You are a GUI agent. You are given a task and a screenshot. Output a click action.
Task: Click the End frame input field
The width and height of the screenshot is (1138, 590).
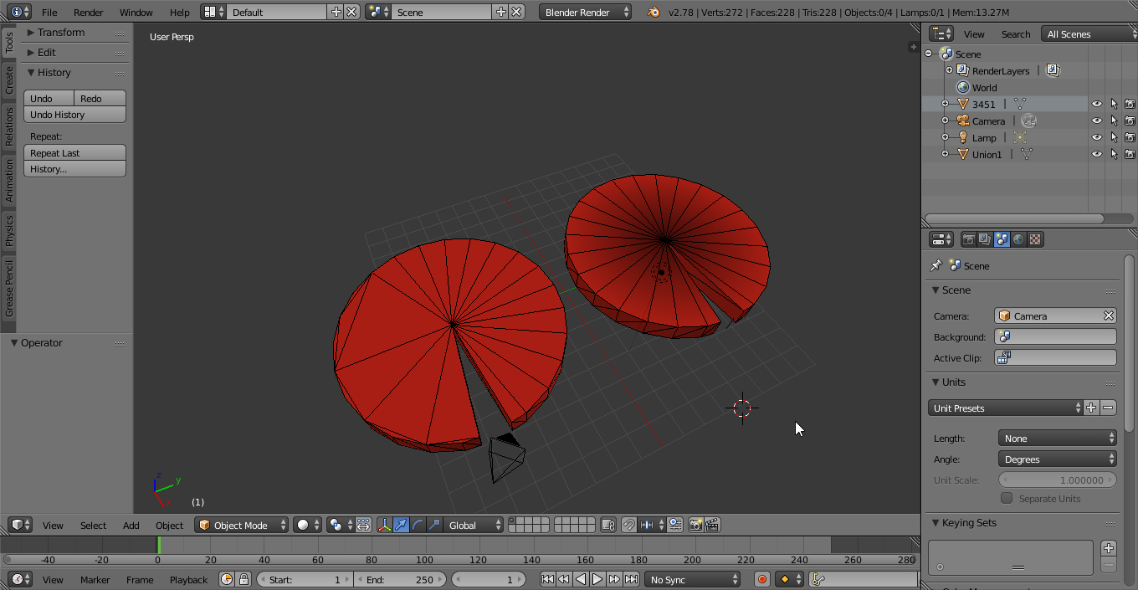[x=400, y=579]
